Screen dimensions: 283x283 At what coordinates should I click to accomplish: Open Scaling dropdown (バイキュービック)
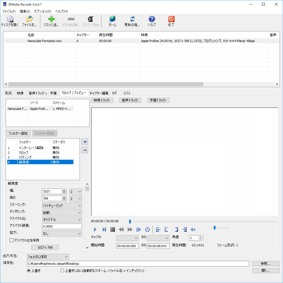coord(62,206)
